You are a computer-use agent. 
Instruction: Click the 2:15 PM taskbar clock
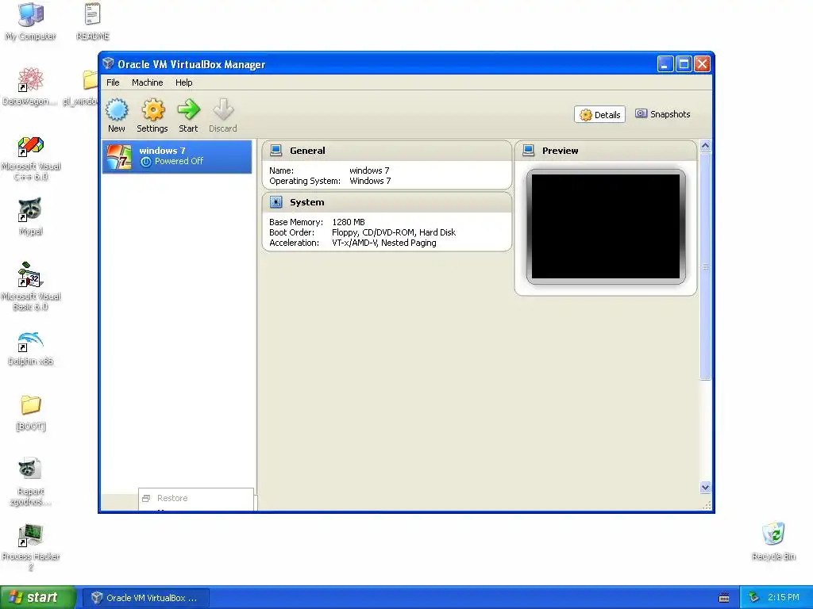pyautogui.click(x=784, y=597)
